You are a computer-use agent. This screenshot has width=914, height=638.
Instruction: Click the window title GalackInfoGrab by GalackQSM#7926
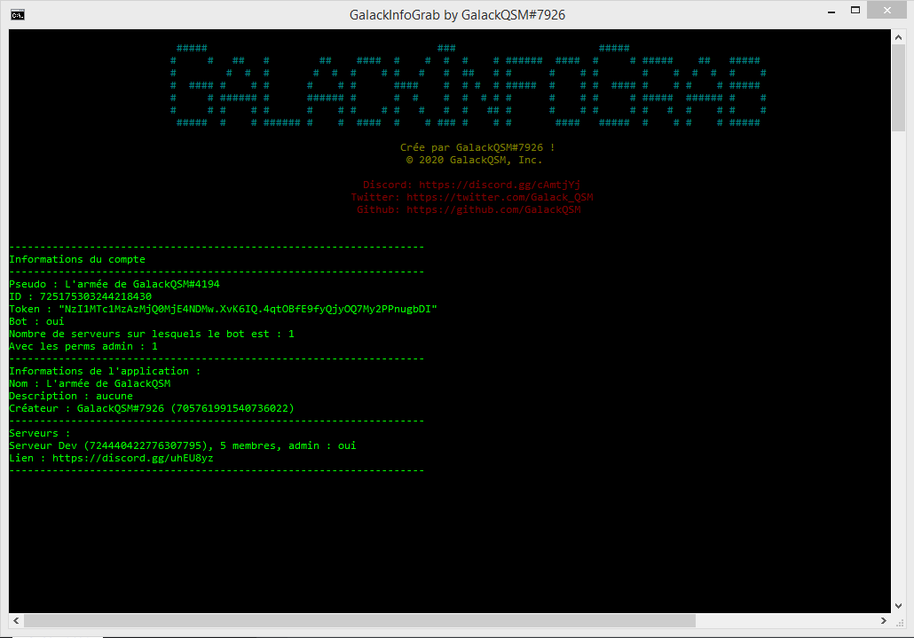tap(457, 14)
